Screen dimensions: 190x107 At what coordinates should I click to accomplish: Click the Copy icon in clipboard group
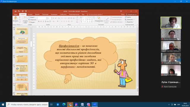20,20
